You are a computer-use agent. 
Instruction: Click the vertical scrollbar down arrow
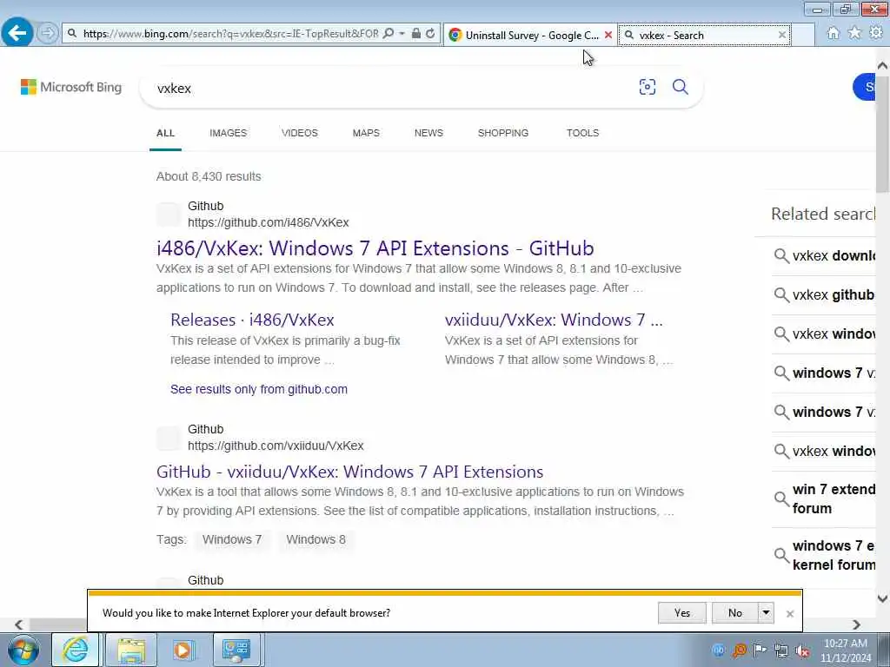pos(882,598)
